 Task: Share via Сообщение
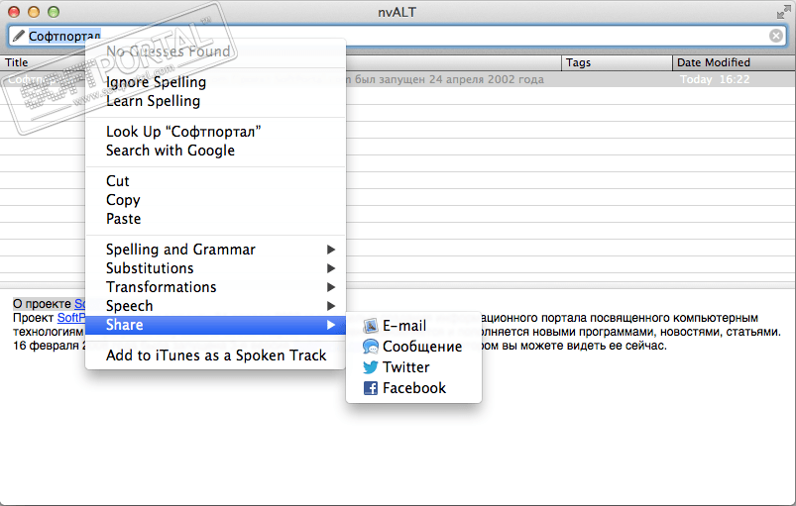coord(413,347)
